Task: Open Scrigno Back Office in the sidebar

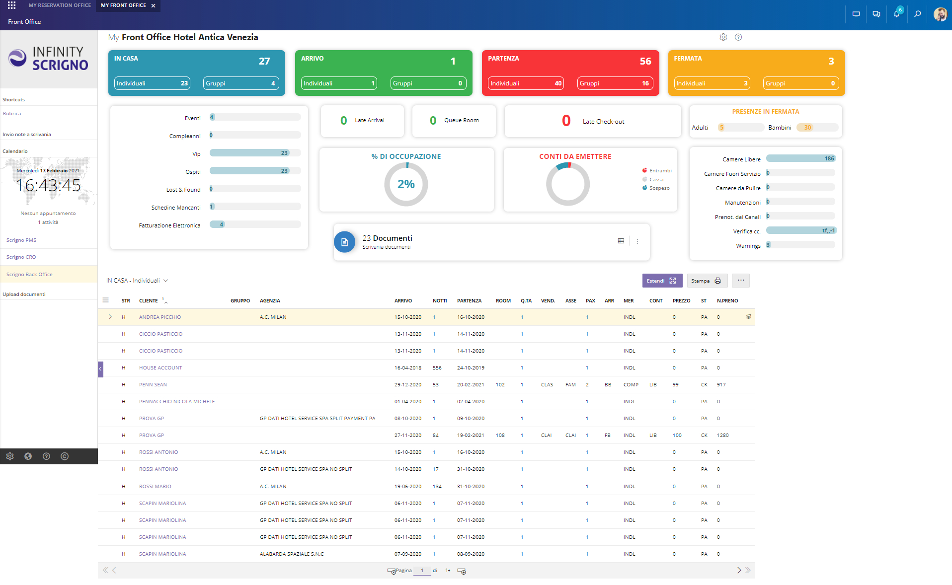Action: point(29,274)
